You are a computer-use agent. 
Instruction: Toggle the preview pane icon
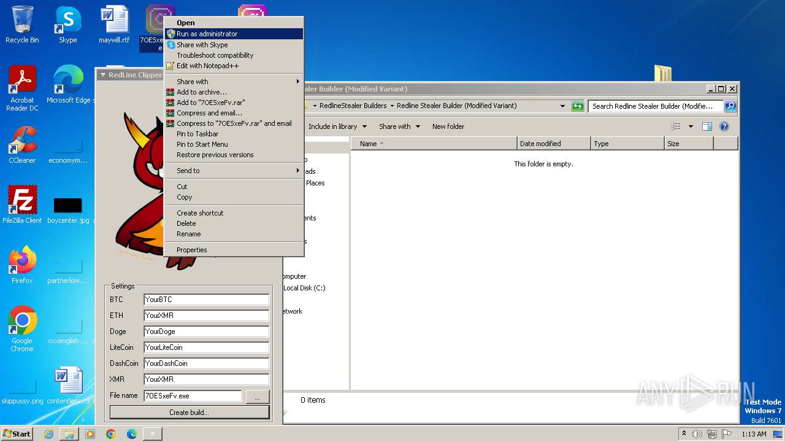[x=707, y=126]
